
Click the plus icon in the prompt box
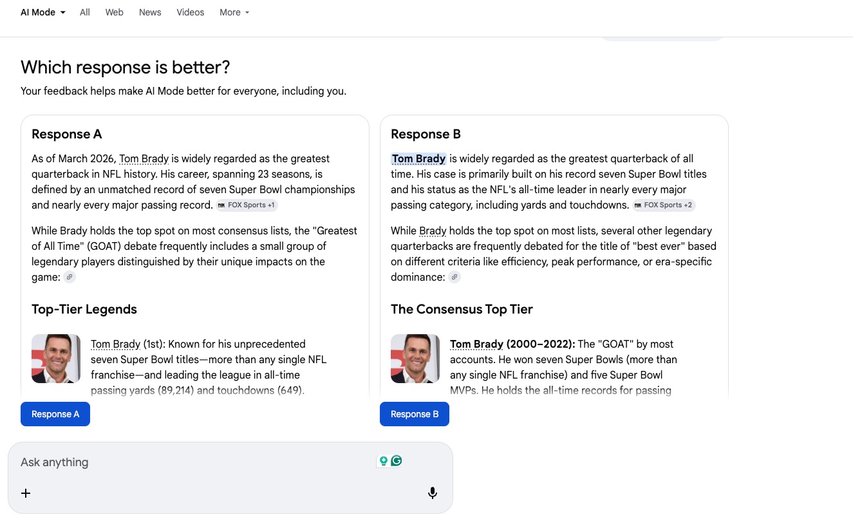26,493
